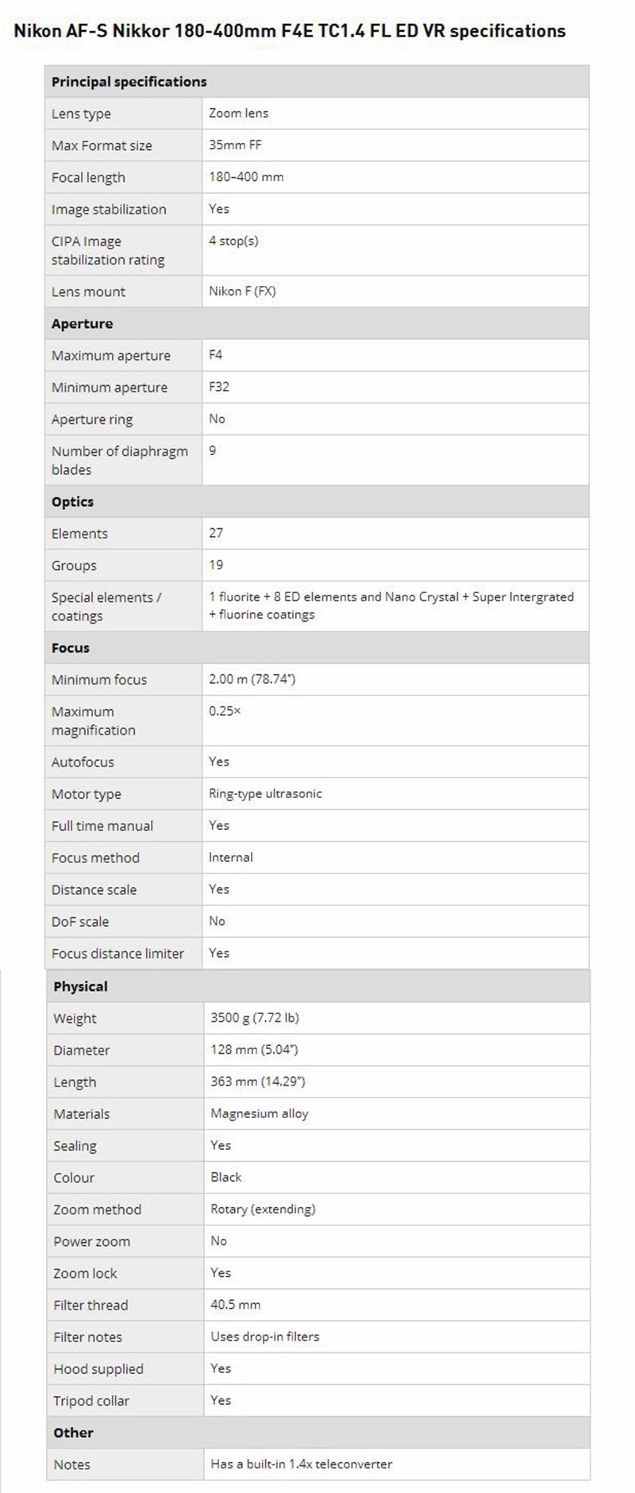Select the 180–400 mm focal length value
This screenshot has height=1493, width=635.
[x=246, y=176]
